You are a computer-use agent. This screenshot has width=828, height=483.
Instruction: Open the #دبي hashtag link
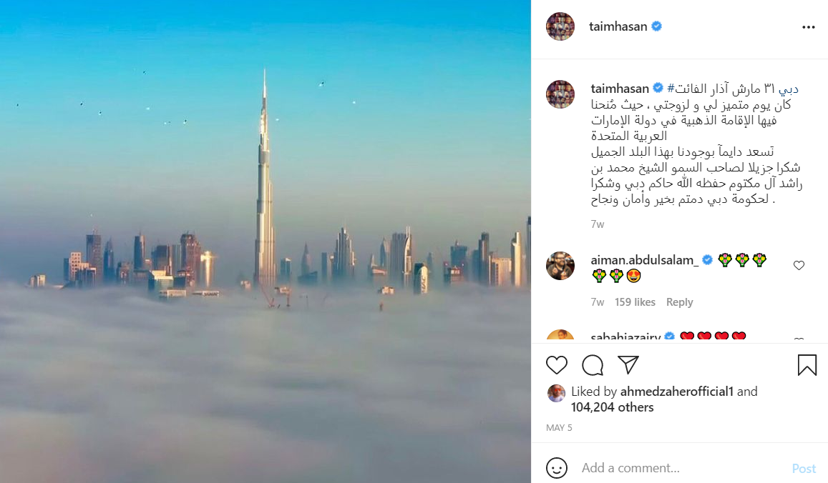click(x=788, y=89)
